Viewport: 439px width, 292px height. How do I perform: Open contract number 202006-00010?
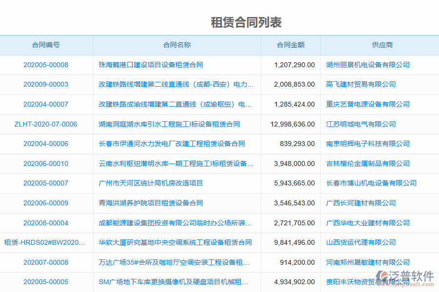pyautogui.click(x=46, y=164)
